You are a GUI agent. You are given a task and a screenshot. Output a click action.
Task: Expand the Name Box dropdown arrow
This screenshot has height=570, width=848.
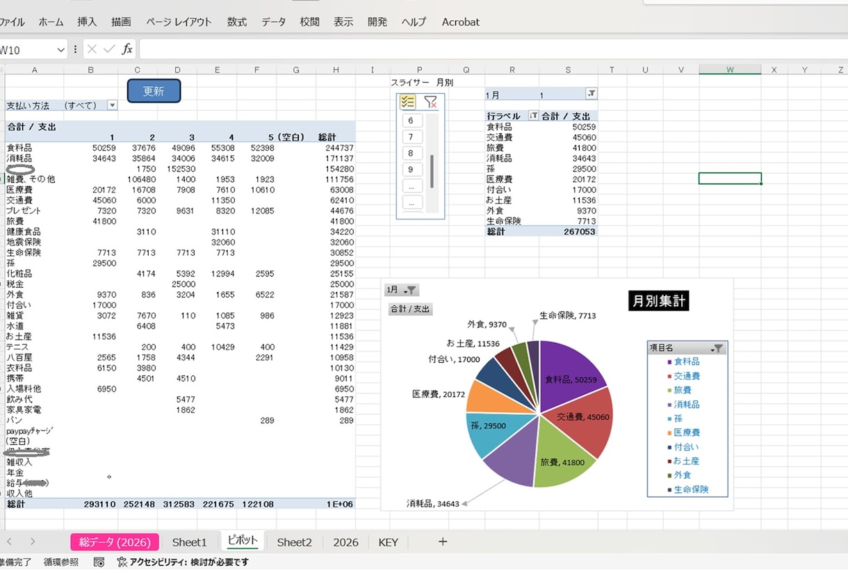(x=60, y=50)
